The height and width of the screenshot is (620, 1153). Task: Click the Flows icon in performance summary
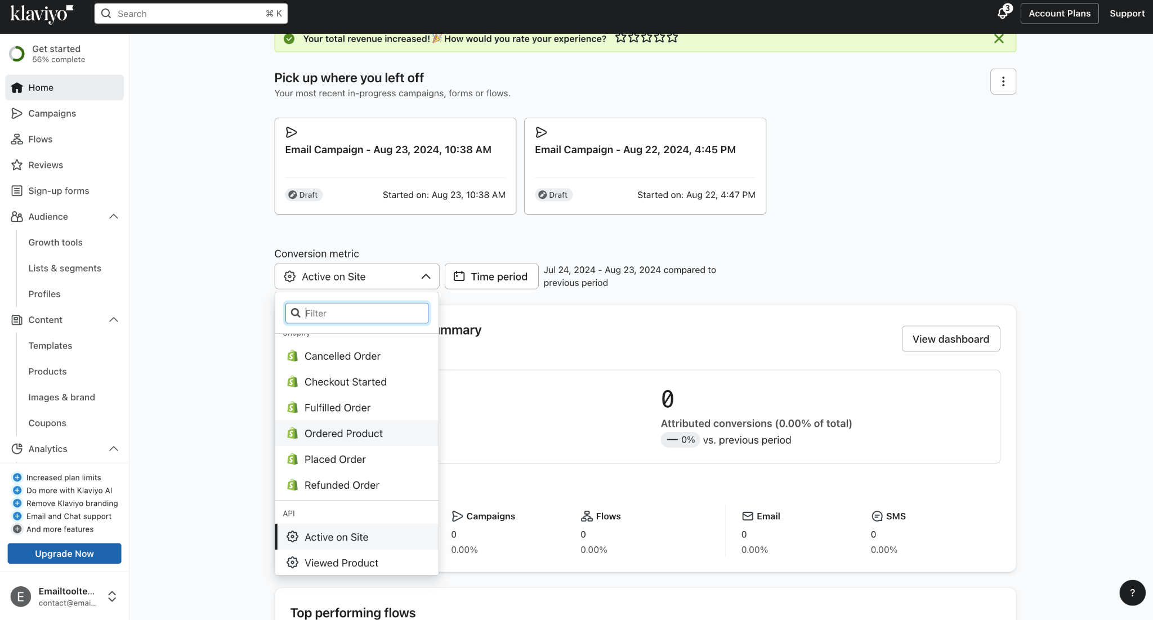tap(587, 516)
